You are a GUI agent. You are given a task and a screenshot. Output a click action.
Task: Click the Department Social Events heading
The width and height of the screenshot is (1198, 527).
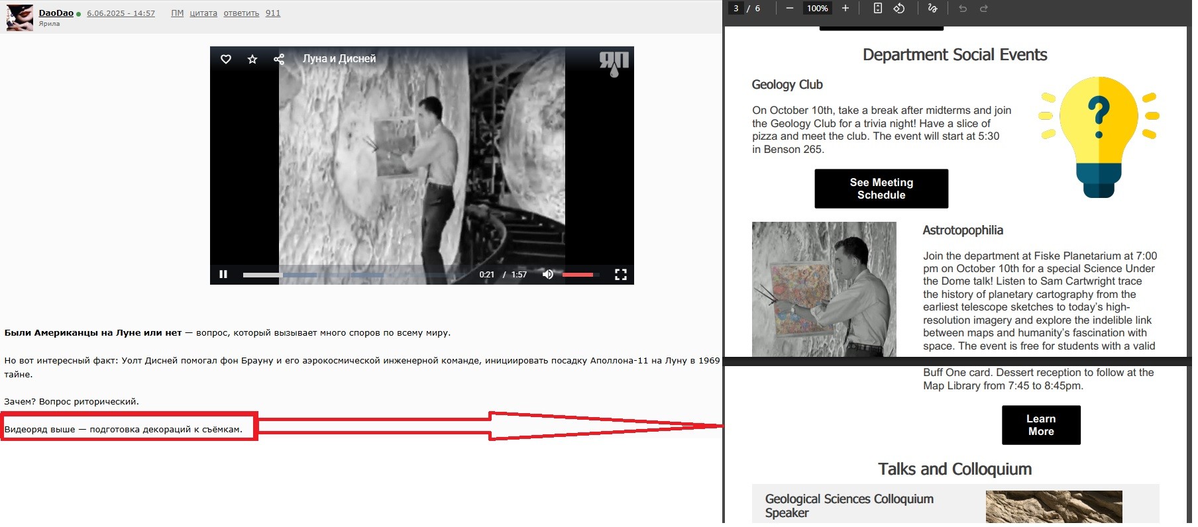955,55
